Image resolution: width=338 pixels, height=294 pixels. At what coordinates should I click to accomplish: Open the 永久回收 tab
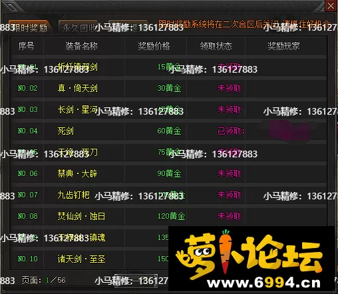[79, 28]
